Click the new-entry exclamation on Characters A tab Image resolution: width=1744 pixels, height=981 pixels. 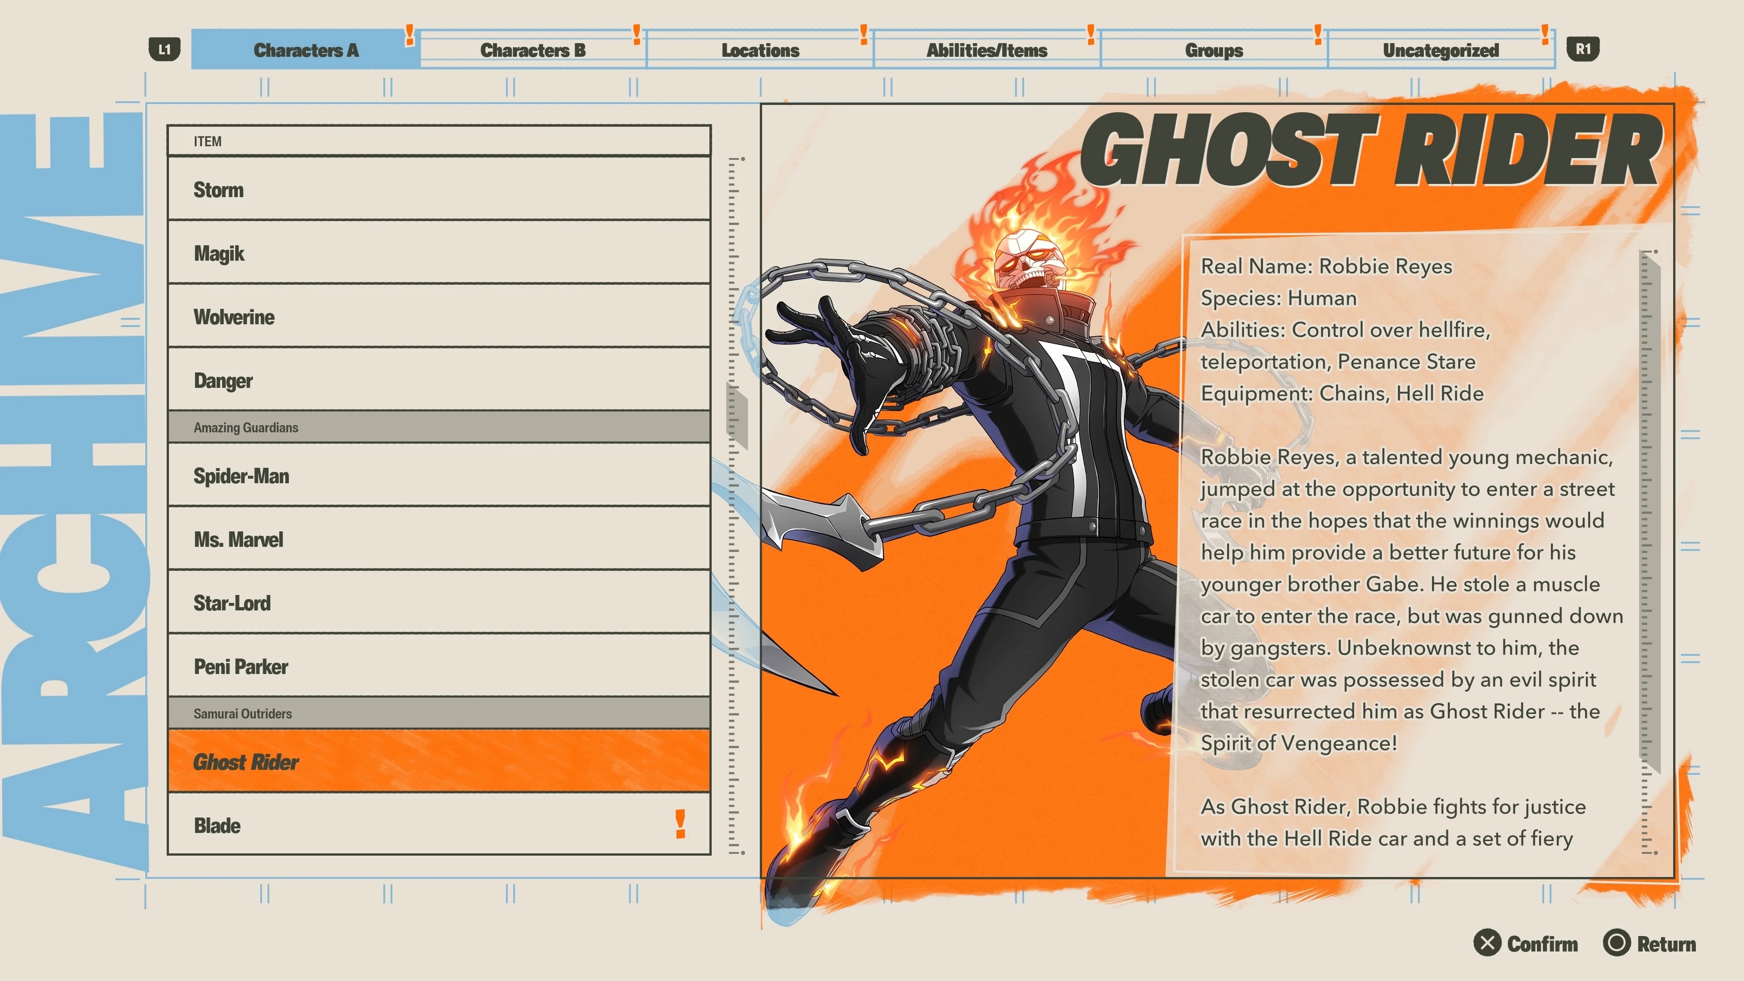(410, 35)
